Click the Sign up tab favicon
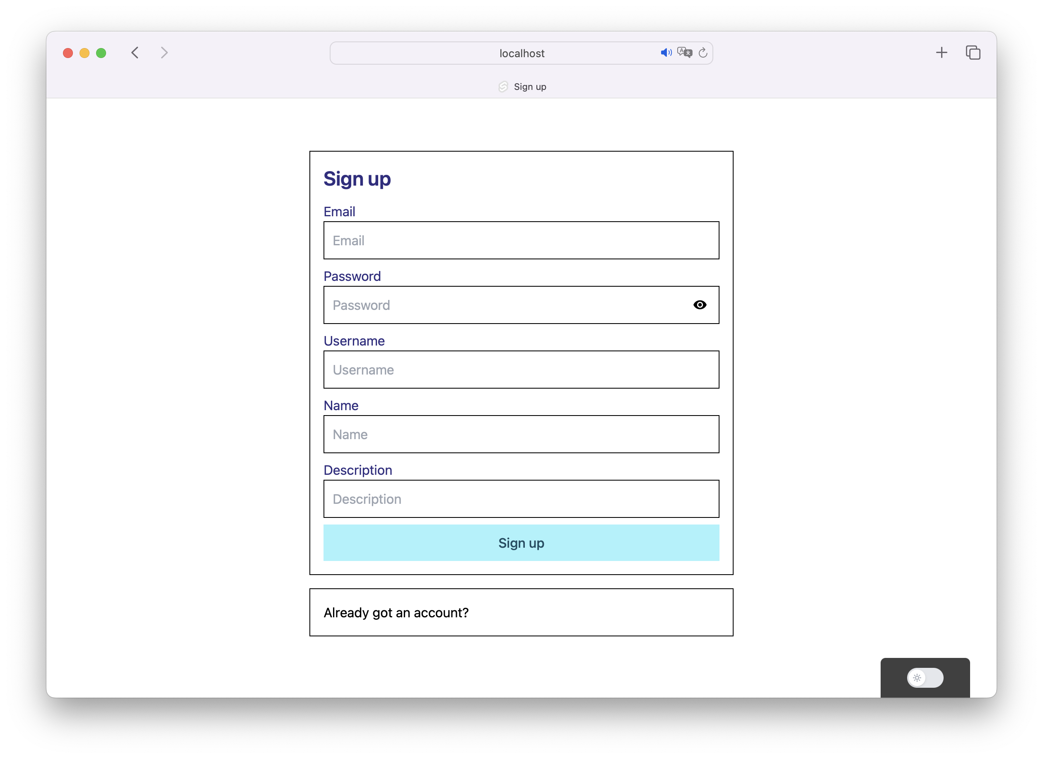Viewport: 1043px width, 759px height. click(503, 87)
